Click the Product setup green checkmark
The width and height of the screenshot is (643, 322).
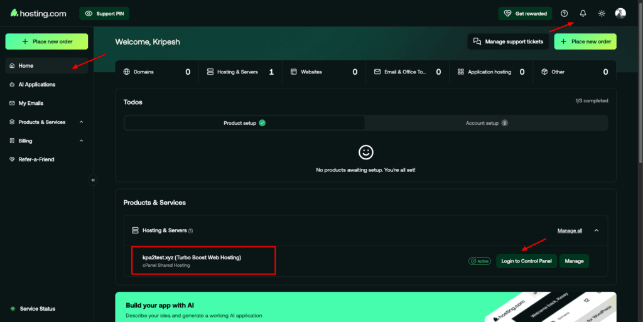click(x=262, y=123)
